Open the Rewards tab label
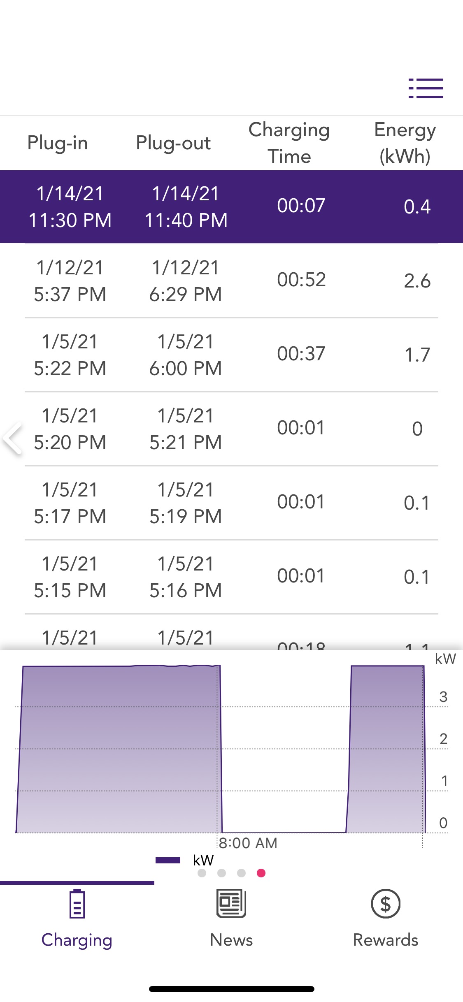Image resolution: width=463 pixels, height=1002 pixels. pos(385,940)
